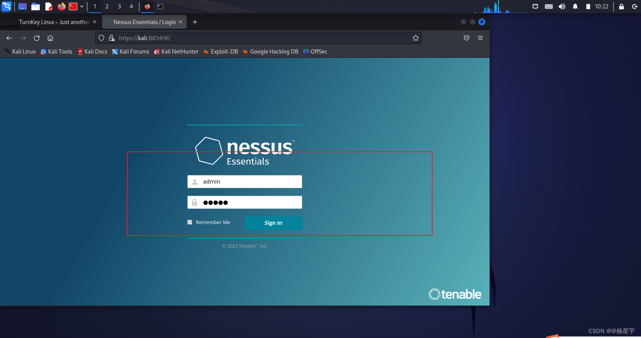Launch the text editor from panel
Image resolution: width=641 pixels, height=338 pixels.
pos(49,6)
